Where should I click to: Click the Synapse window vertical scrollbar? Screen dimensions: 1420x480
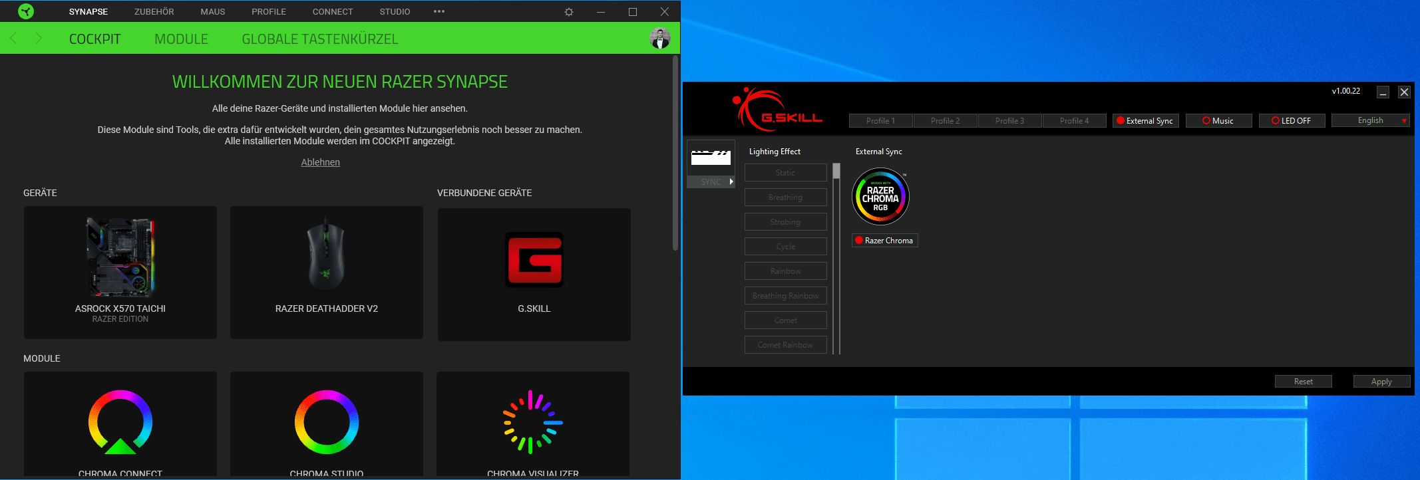click(x=675, y=153)
